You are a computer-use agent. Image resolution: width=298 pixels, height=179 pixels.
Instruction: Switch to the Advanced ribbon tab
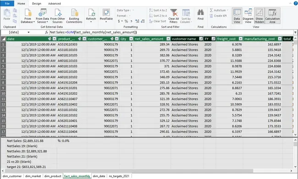click(55, 3)
